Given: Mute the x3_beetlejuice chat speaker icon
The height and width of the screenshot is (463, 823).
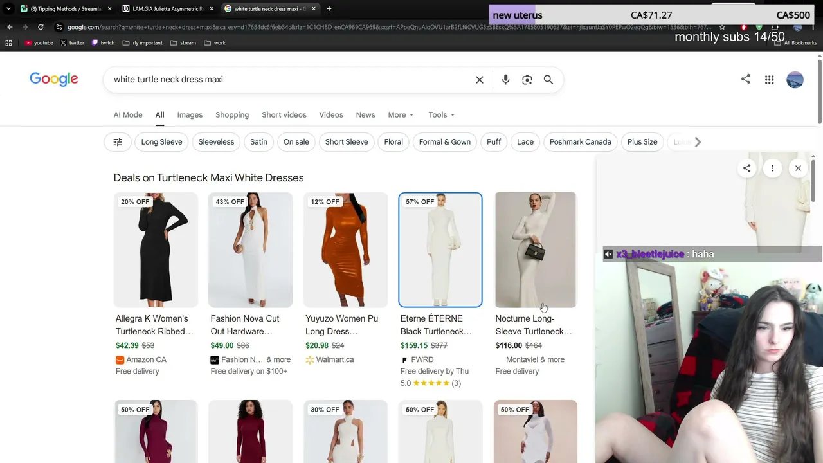Looking at the screenshot, I should click(x=608, y=254).
